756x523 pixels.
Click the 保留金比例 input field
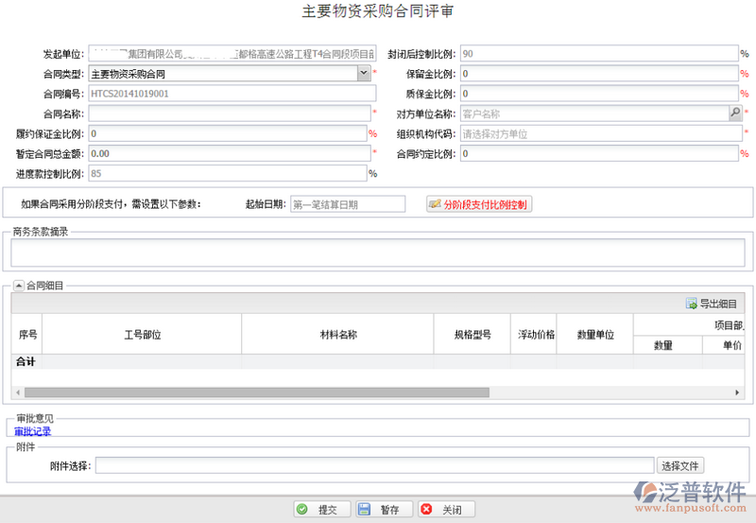pyautogui.click(x=597, y=74)
